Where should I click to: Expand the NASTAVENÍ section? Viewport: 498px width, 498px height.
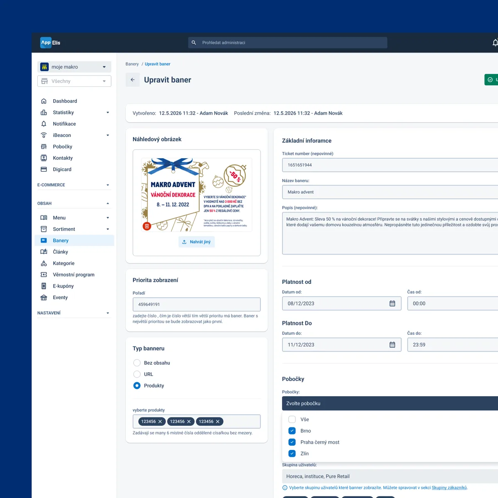coord(74,313)
